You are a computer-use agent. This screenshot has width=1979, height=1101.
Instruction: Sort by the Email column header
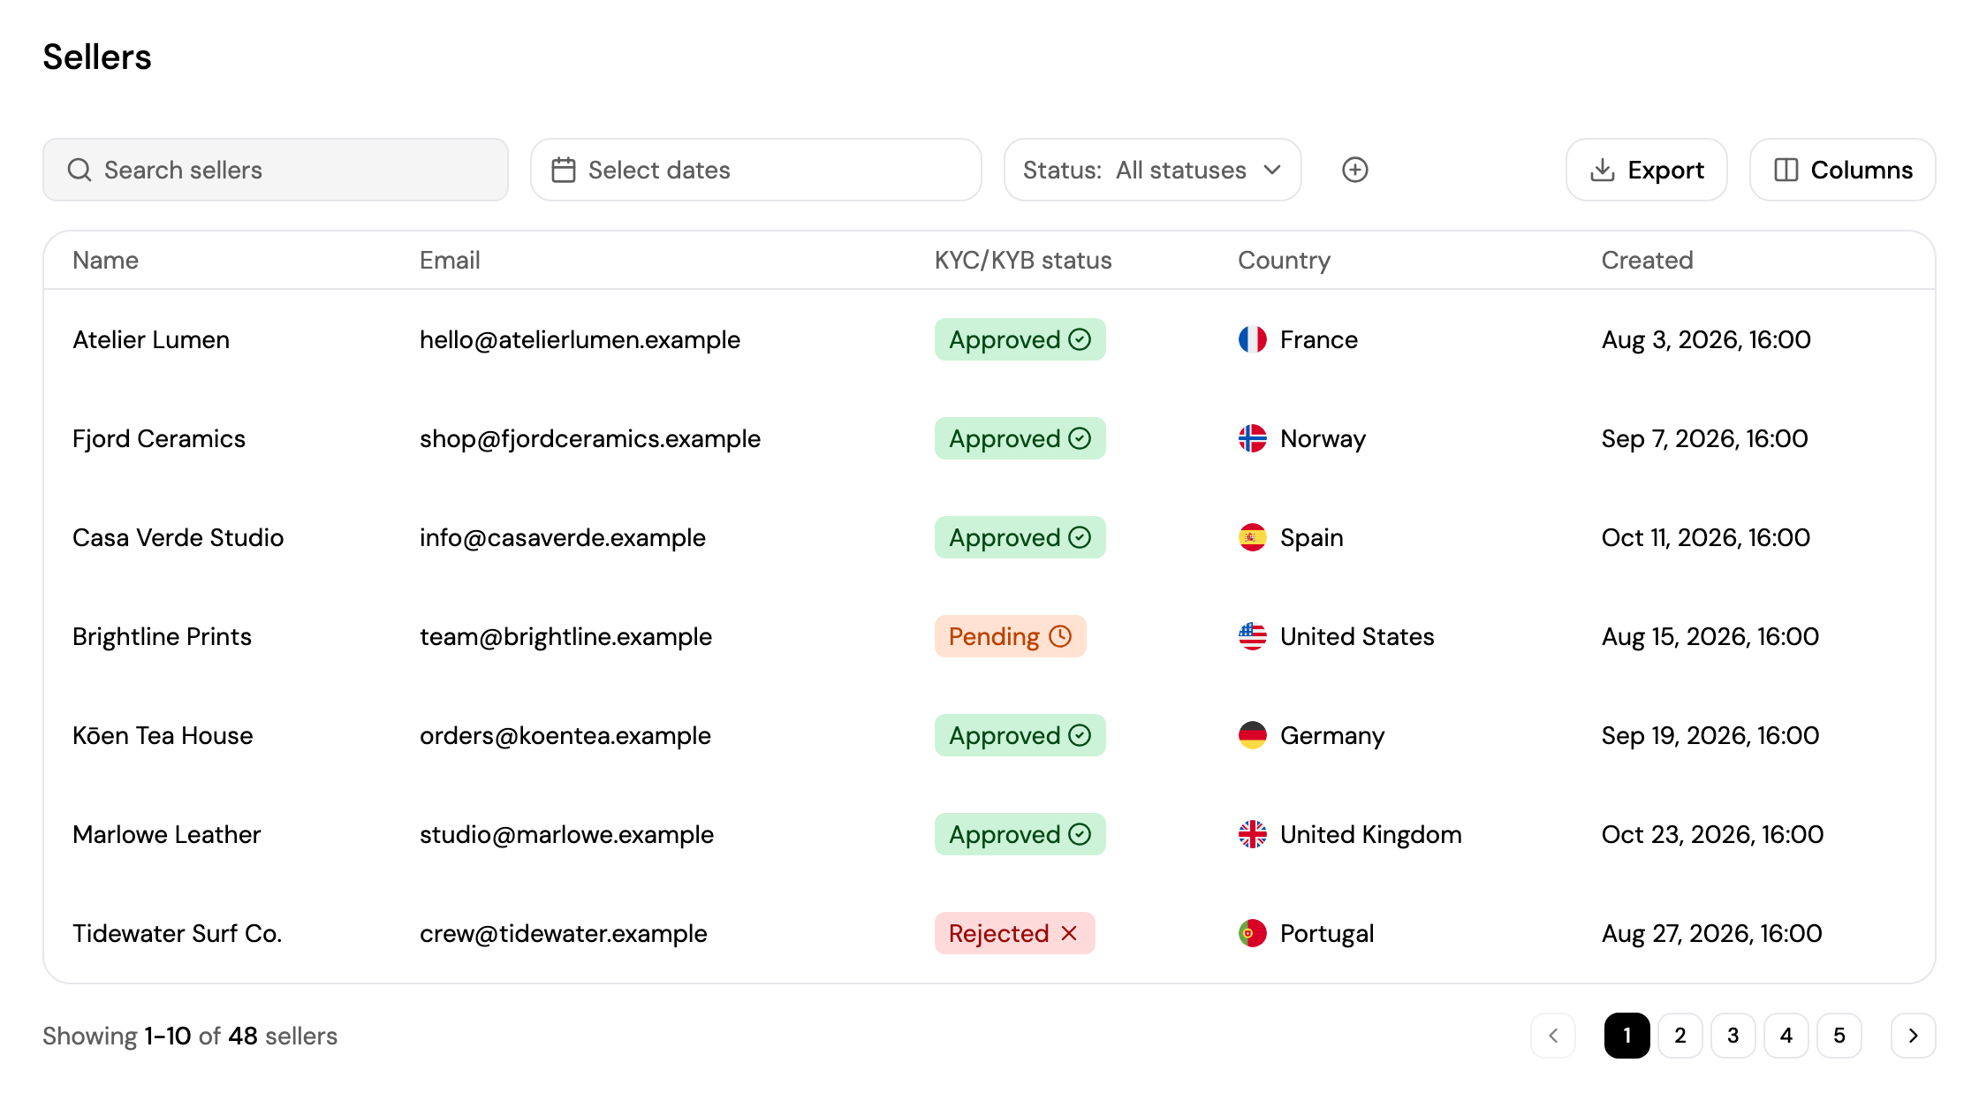(450, 261)
